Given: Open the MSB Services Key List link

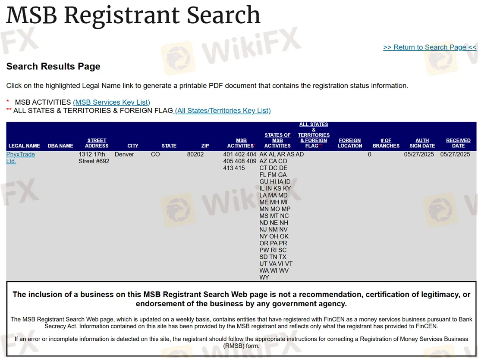Looking at the screenshot, I should click(112, 102).
